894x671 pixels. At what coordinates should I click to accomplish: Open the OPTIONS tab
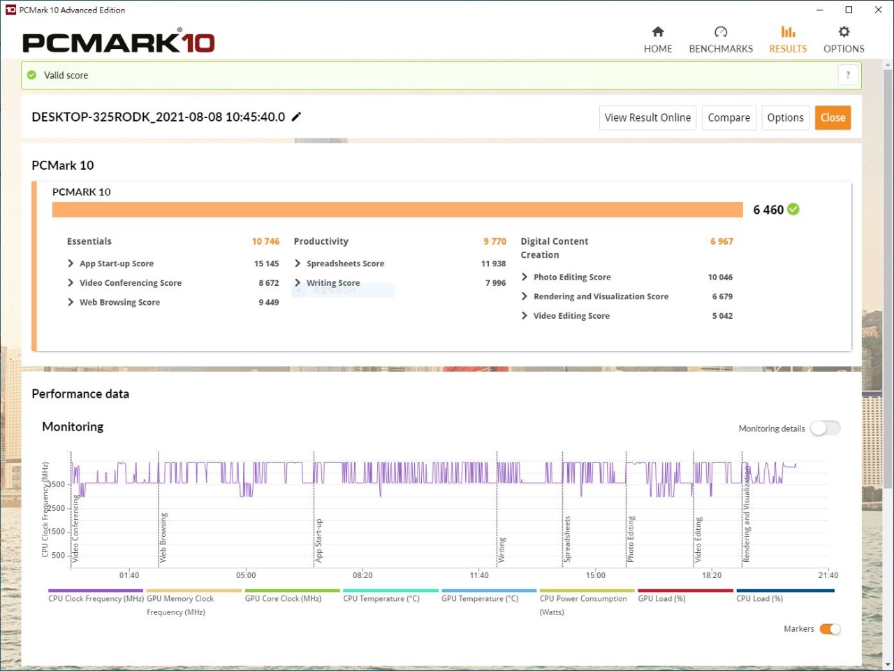(x=844, y=40)
